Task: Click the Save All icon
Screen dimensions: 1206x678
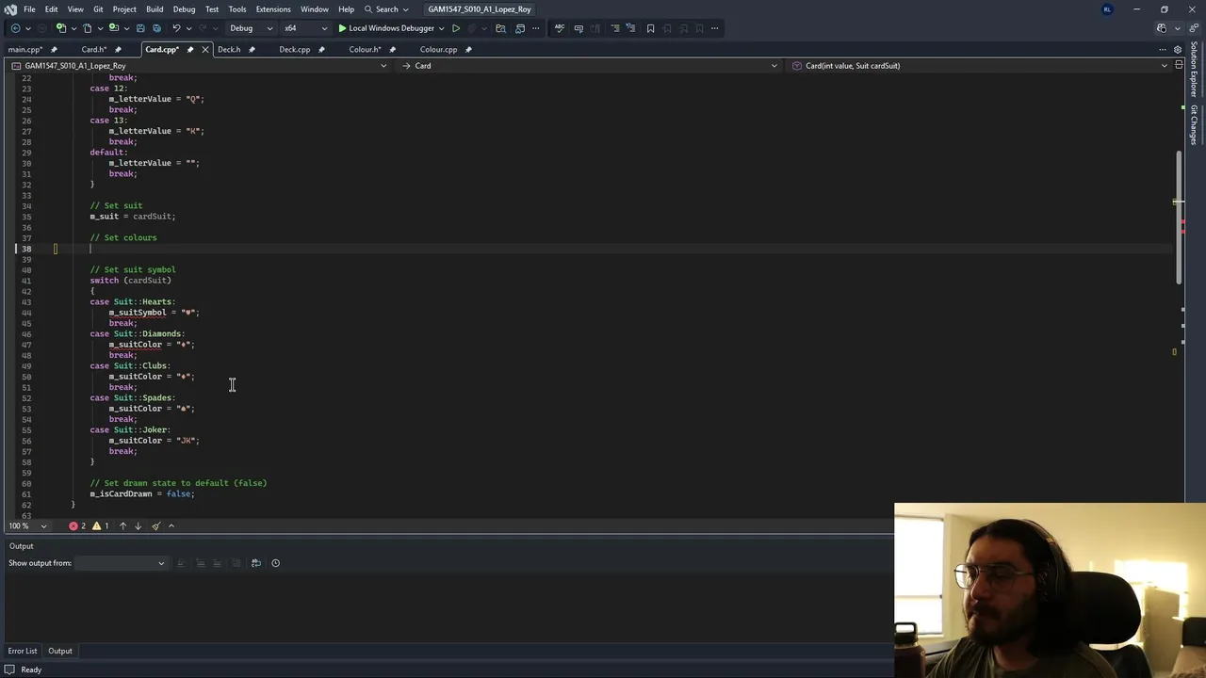Action: point(156,28)
